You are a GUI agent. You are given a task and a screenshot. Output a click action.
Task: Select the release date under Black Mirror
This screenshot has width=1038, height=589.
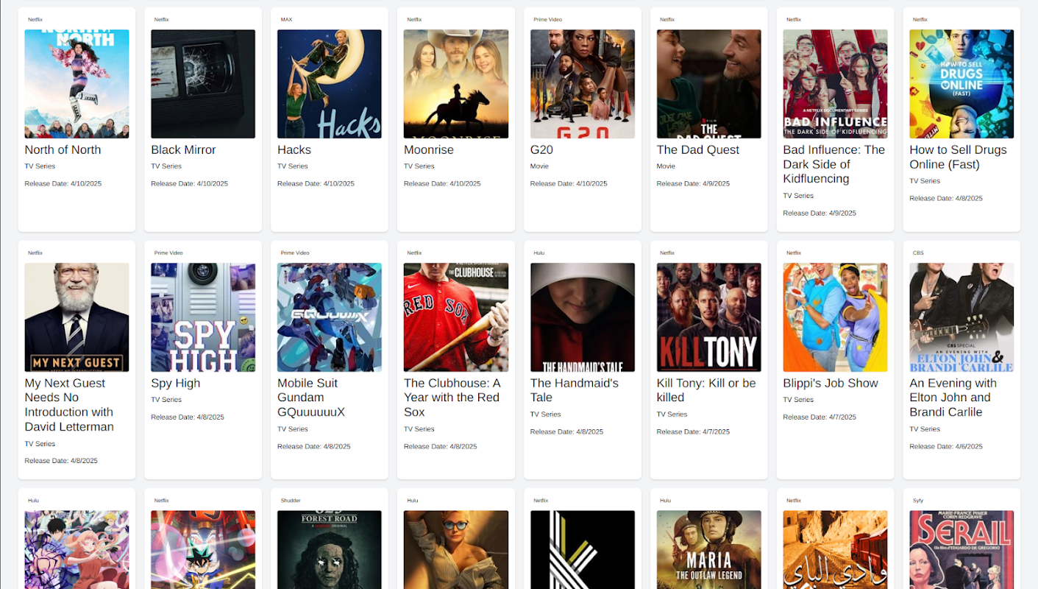(x=190, y=184)
